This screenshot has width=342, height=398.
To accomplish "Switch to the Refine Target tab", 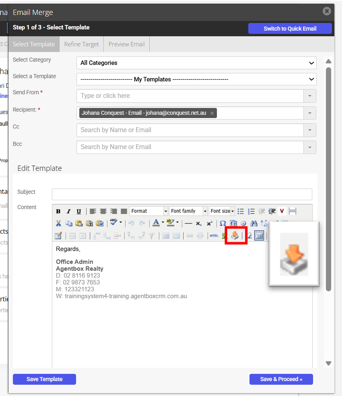I will 81,44.
